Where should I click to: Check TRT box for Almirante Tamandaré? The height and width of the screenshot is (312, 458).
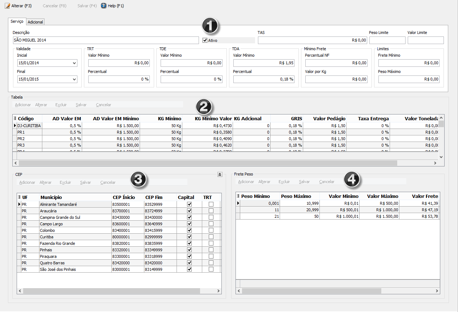tap(211, 204)
